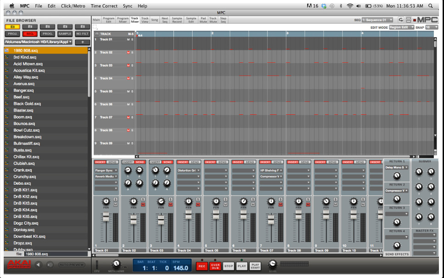Show the SEND view on Track 02 channel
The width and height of the screenshot is (444, 278).
(140, 162)
